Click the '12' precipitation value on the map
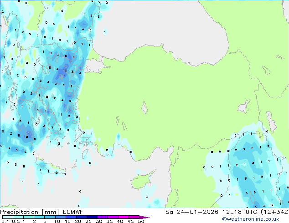This screenshot has width=289, height=223. (x=65, y=71)
